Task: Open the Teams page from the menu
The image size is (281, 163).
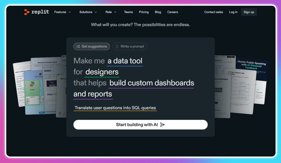Action: pos(128,12)
